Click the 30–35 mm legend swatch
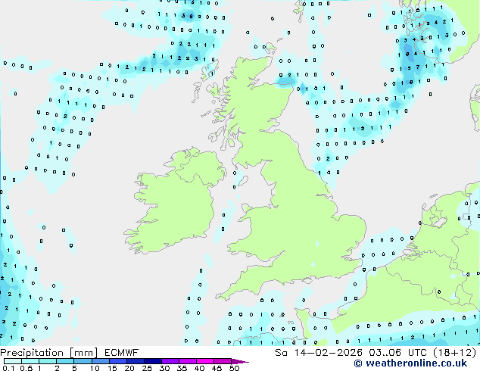Screen dimensions: 480x371 tap(170, 361)
